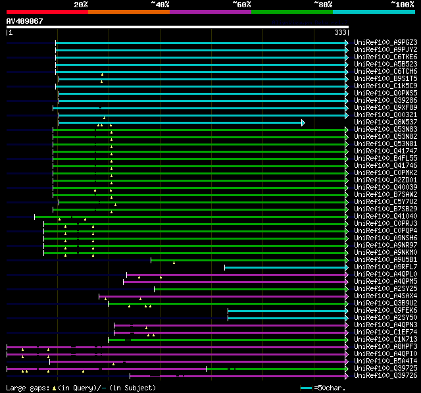Click the UniRef100_Q8W537 label
The height and width of the screenshot is (393, 421).
[385, 122]
